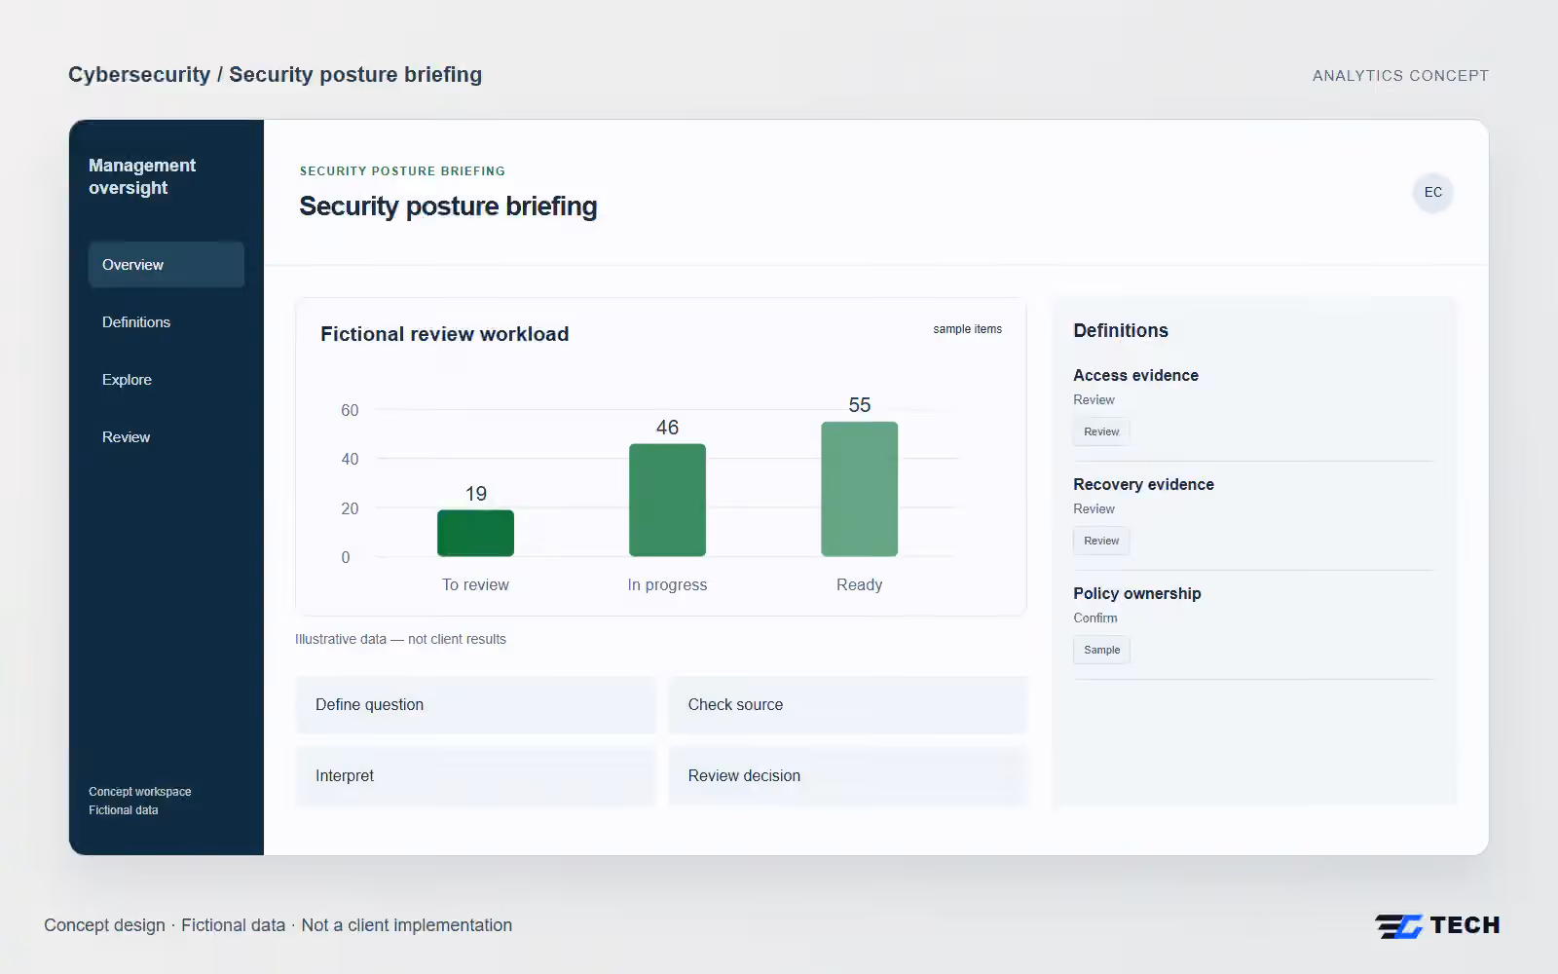Screen dimensions: 1558x974
Task: Click the Cybersecurity breadcrumb title
Action: [275, 75]
